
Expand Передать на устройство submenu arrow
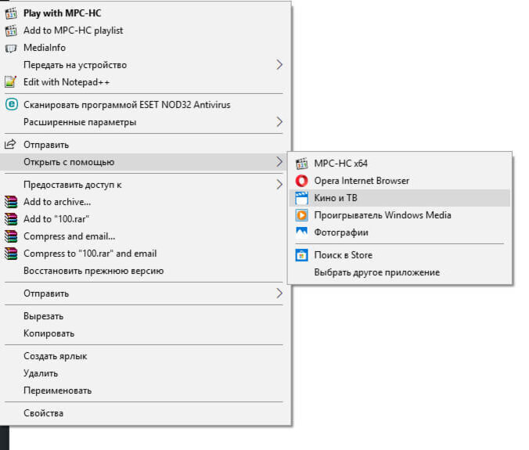[279, 65]
